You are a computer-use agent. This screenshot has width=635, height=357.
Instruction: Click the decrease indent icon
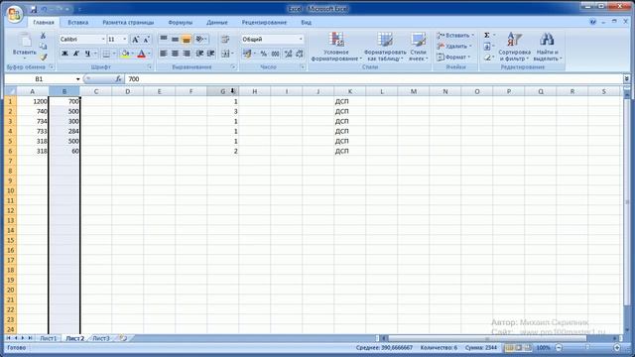(199, 54)
